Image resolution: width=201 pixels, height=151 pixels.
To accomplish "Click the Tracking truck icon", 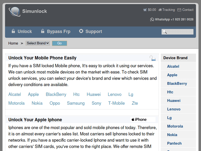I will pos(160,10).
